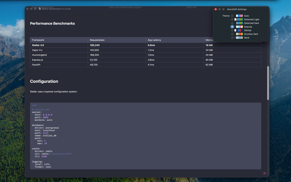Click the Solarized Light color strip
Screen dimensions: 291x182
(x=239, y=19)
